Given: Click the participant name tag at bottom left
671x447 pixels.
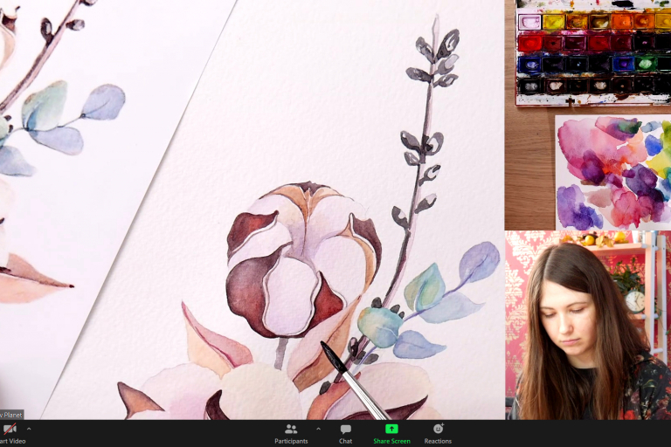Looking at the screenshot, I should point(11,414).
